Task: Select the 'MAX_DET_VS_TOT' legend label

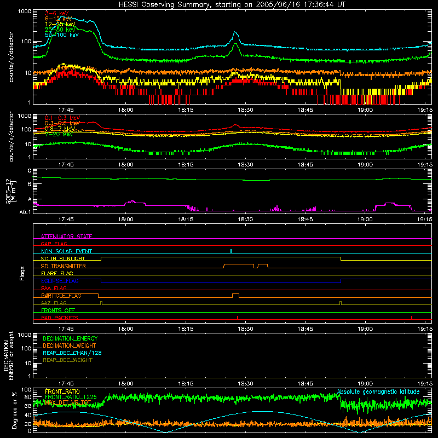Action: pos(67,402)
